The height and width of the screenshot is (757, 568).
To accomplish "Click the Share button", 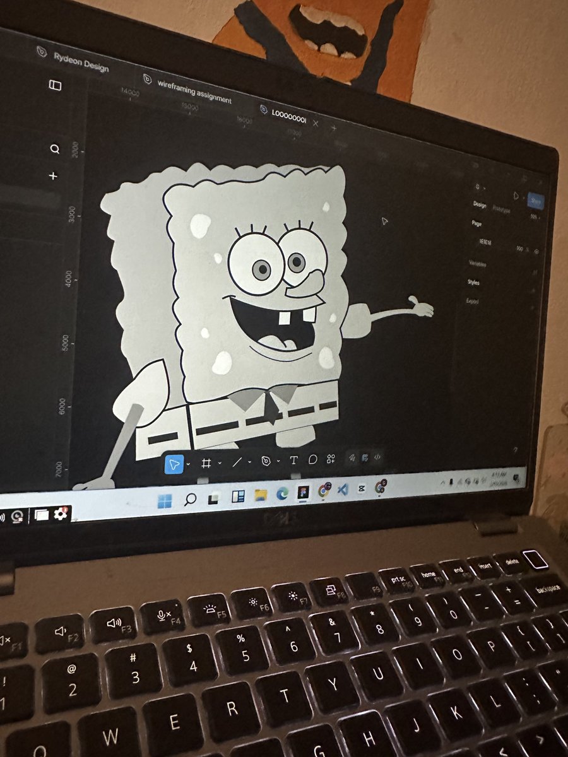I will pyautogui.click(x=535, y=201).
